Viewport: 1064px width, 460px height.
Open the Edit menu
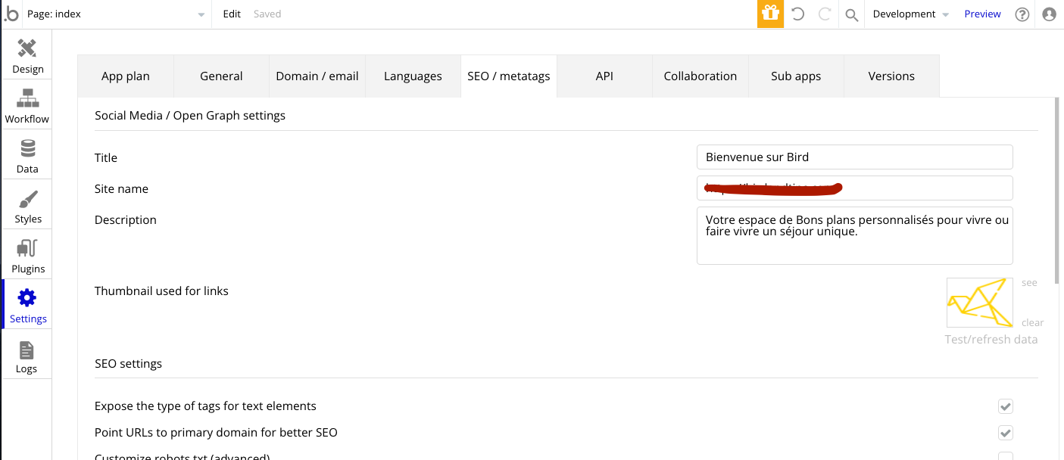point(232,14)
